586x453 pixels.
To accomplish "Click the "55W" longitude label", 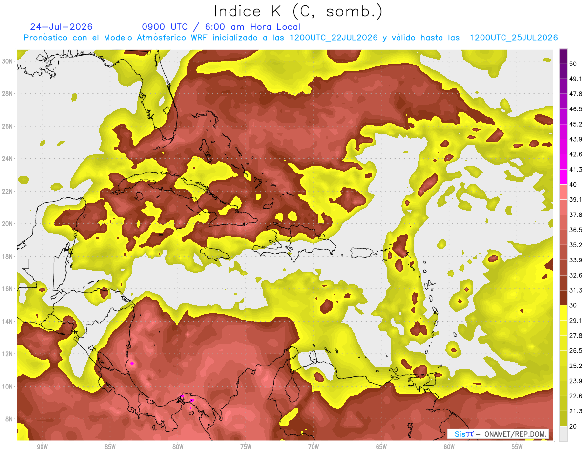I will click(517, 447).
